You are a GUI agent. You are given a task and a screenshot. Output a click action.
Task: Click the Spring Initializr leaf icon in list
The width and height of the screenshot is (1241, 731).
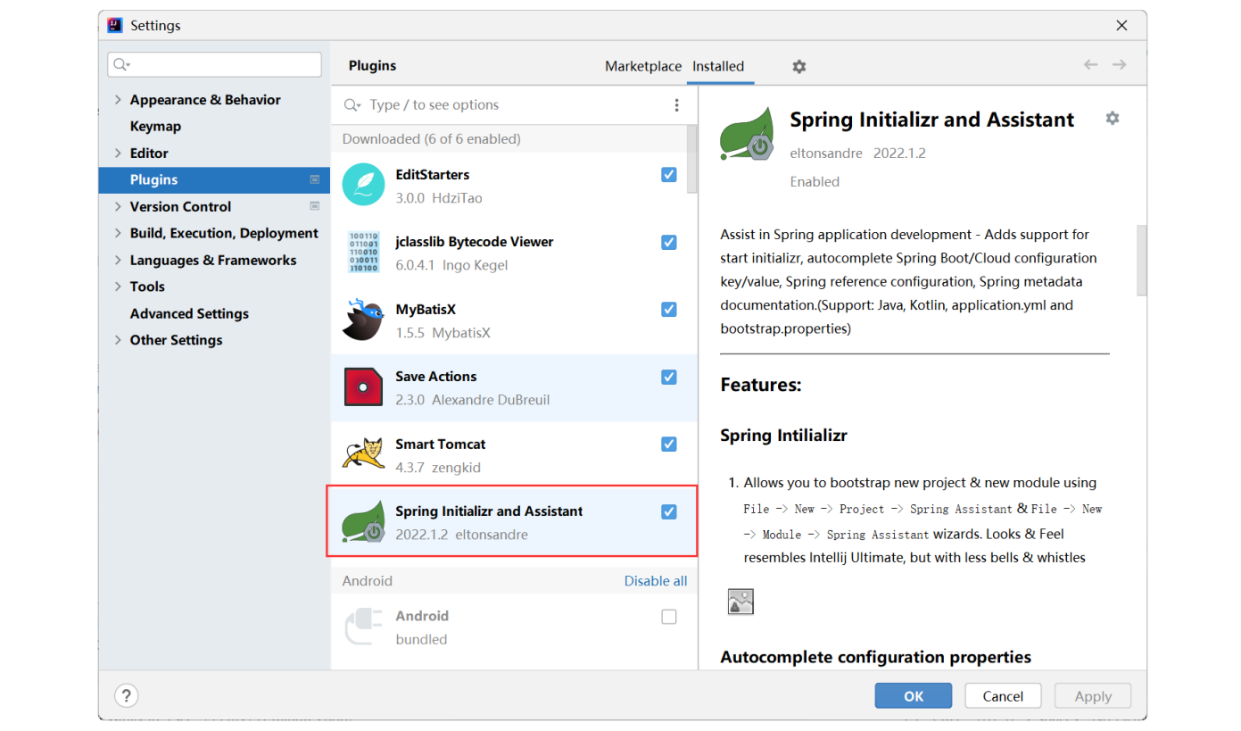tap(363, 522)
